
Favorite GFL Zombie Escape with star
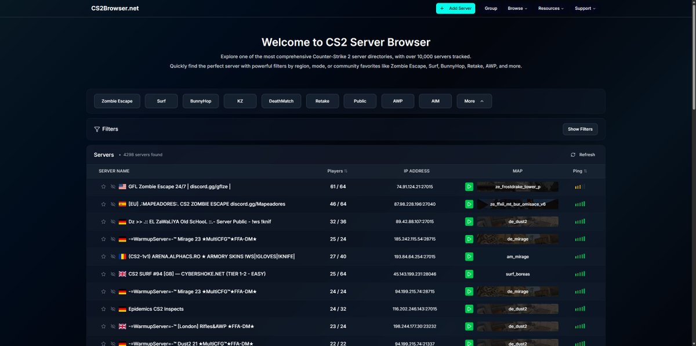pos(103,187)
